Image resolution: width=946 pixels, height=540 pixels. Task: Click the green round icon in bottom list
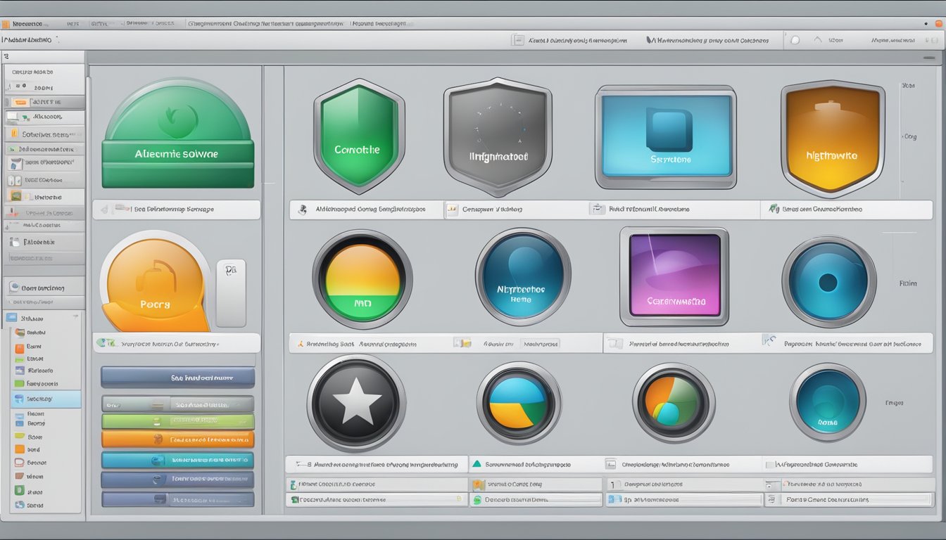(477, 500)
